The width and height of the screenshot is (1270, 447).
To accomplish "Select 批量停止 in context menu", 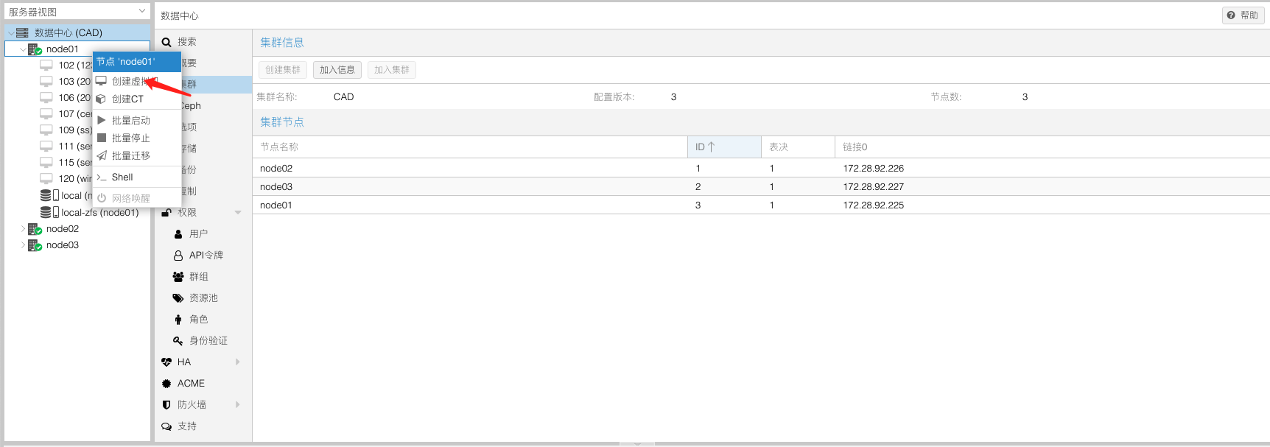I will click(x=137, y=138).
